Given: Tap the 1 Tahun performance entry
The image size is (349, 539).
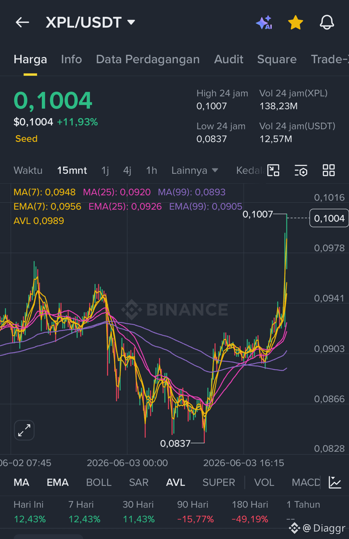Looking at the screenshot, I should (x=303, y=512).
